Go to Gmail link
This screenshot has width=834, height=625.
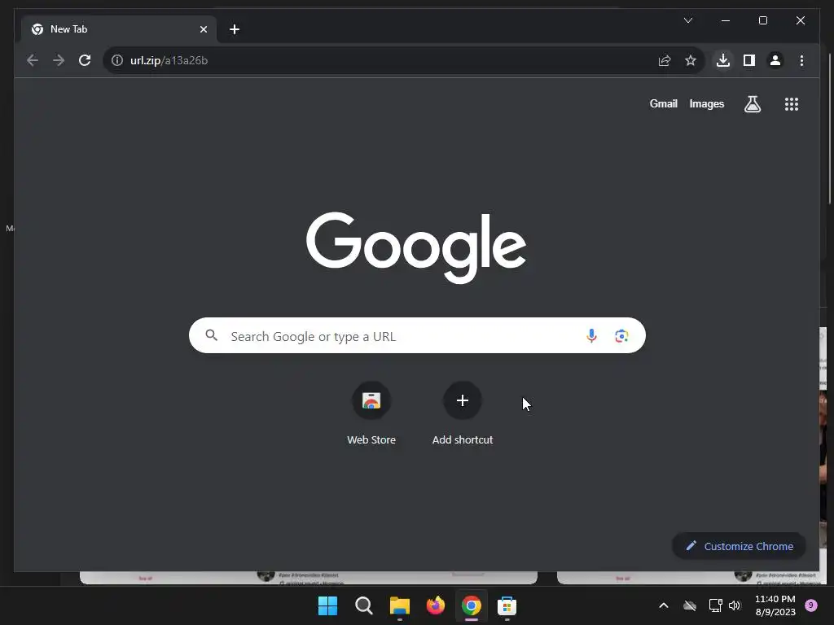663,103
